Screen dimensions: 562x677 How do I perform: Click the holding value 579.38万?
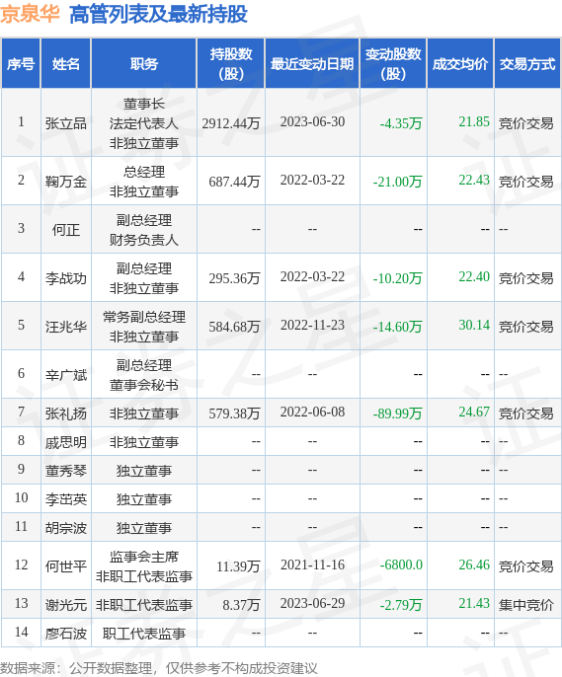[x=234, y=414]
